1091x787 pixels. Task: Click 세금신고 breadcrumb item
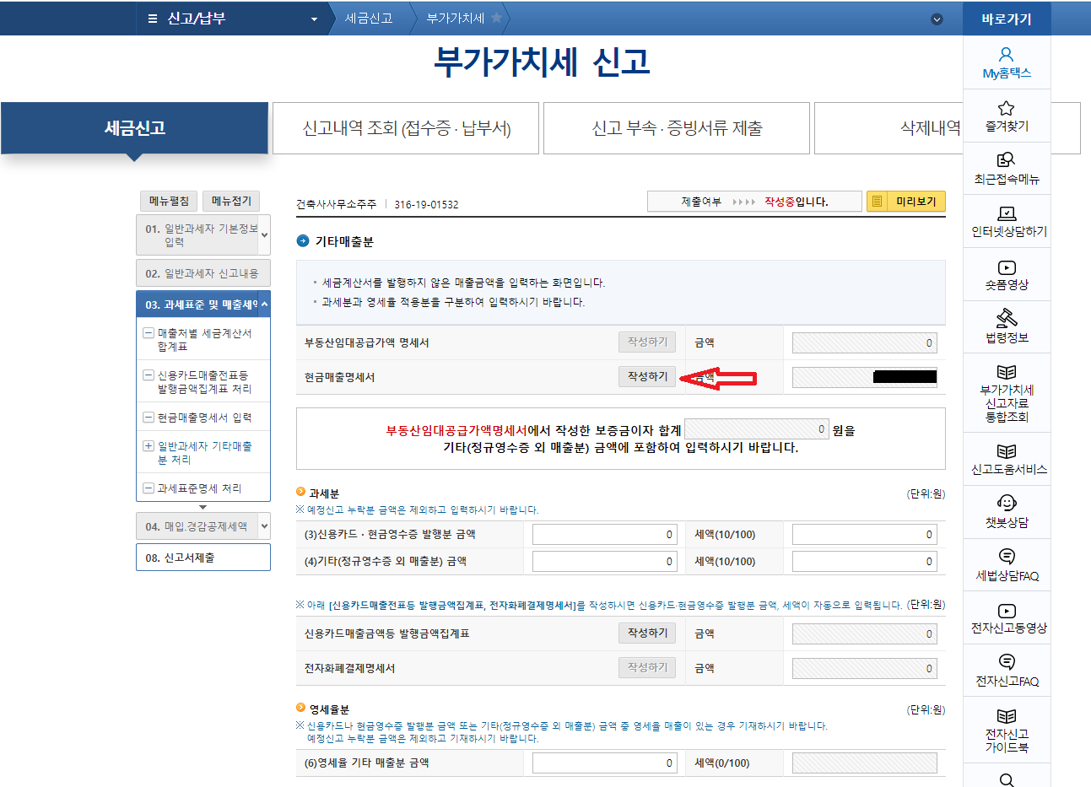(369, 18)
